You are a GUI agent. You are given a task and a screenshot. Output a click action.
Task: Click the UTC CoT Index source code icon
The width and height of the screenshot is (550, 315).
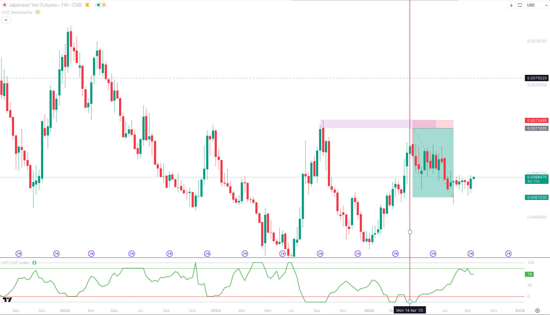pos(34,263)
